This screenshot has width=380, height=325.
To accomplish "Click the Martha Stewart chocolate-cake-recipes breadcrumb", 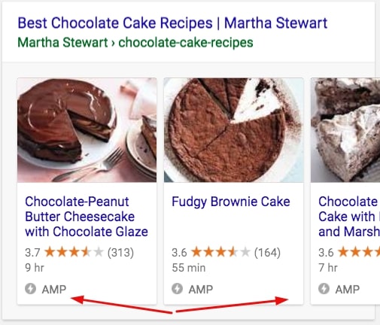I will pyautogui.click(x=135, y=42).
